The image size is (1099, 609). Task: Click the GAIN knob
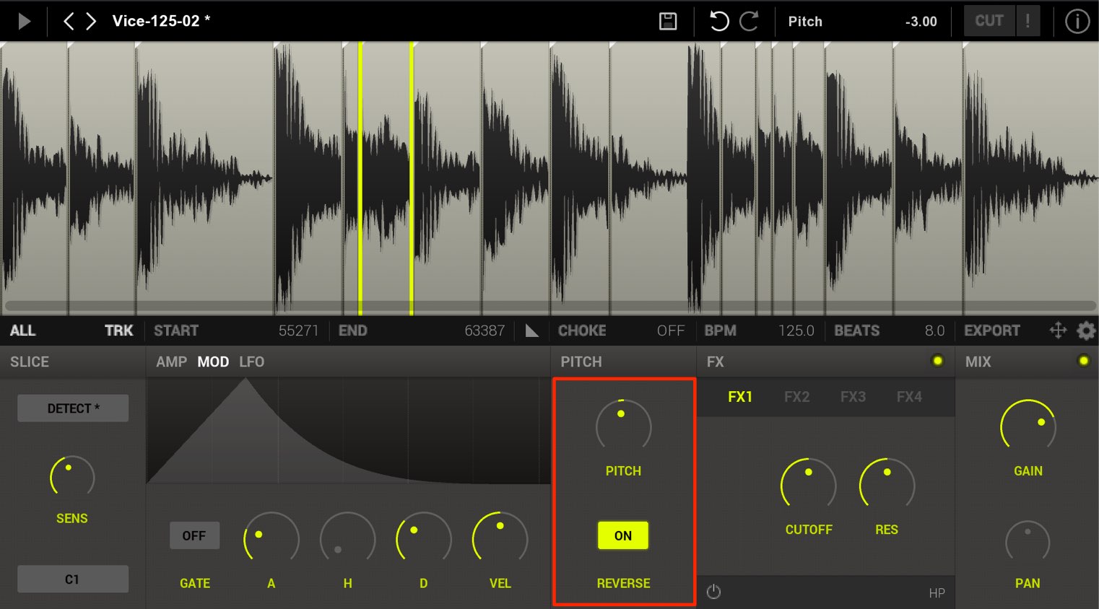pos(1028,427)
